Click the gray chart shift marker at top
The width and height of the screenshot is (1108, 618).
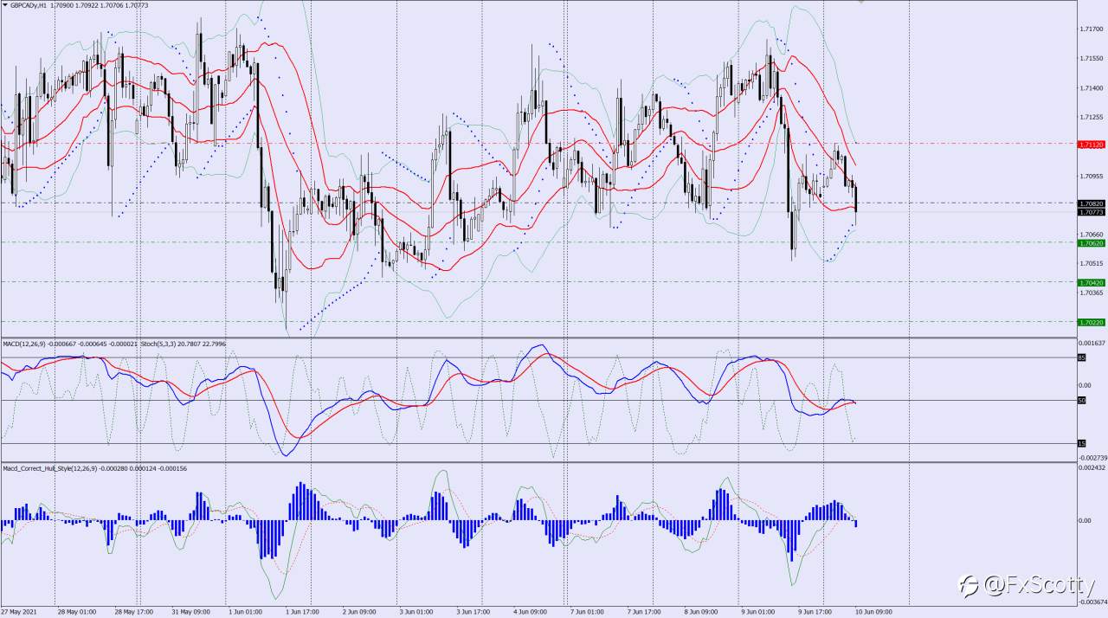click(x=861, y=3)
